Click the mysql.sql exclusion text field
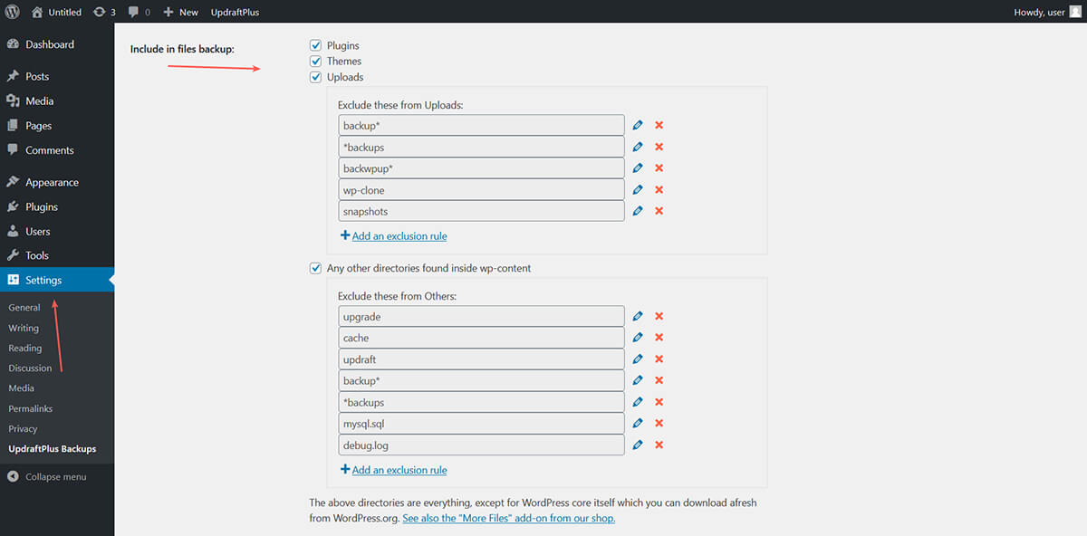The width and height of the screenshot is (1087, 536). (482, 423)
